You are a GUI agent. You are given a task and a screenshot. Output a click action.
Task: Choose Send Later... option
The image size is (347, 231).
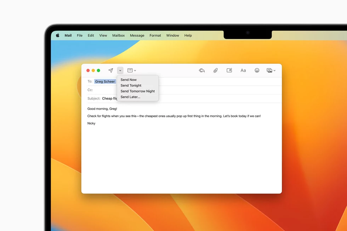[138, 97]
